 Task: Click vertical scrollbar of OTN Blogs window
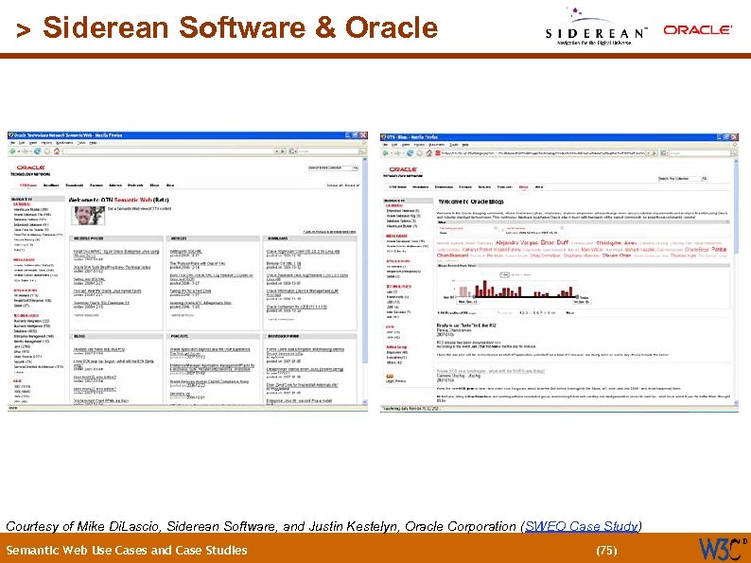(x=735, y=283)
